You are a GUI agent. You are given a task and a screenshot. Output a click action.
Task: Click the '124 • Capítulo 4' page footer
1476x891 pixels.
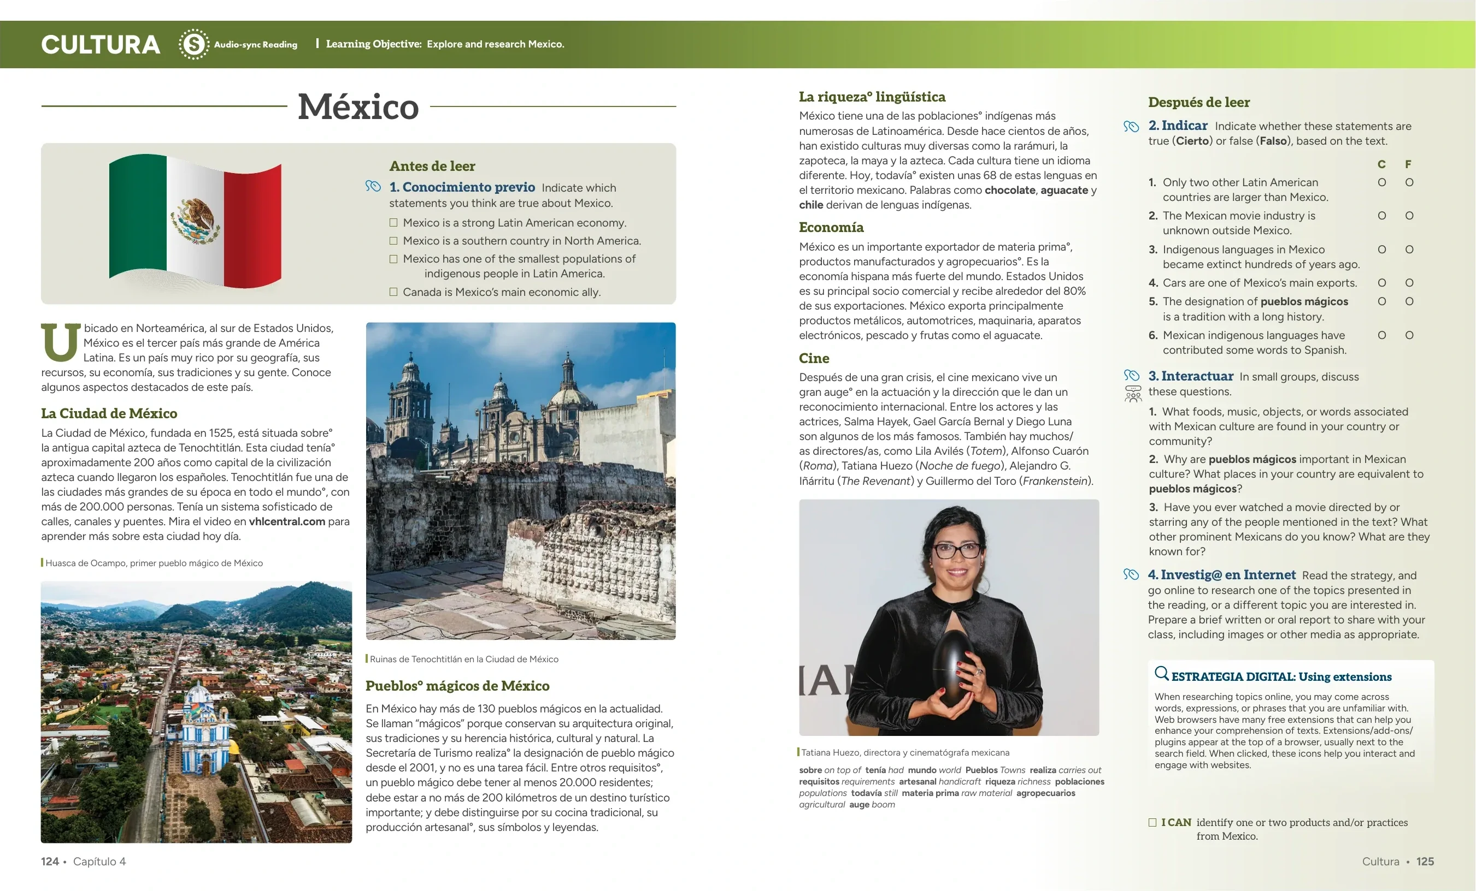[83, 862]
